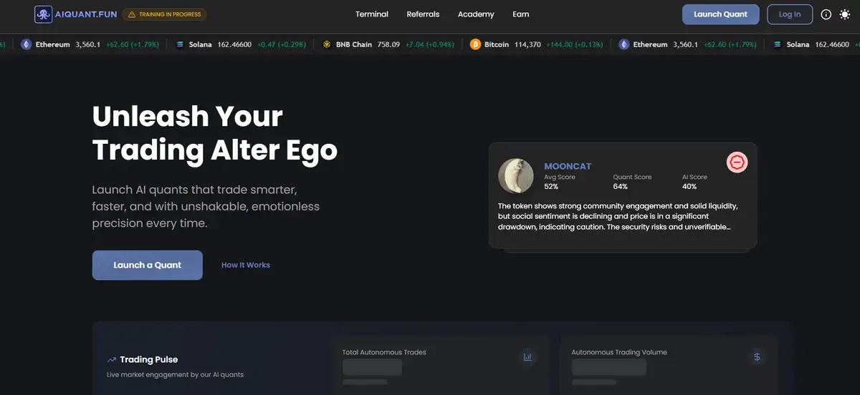Screen dimensions: 860x395
Task: Click the BNB Chain icon in ticker
Action: point(327,44)
